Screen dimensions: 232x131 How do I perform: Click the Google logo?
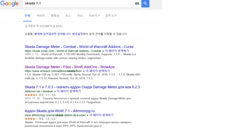click(10, 3)
